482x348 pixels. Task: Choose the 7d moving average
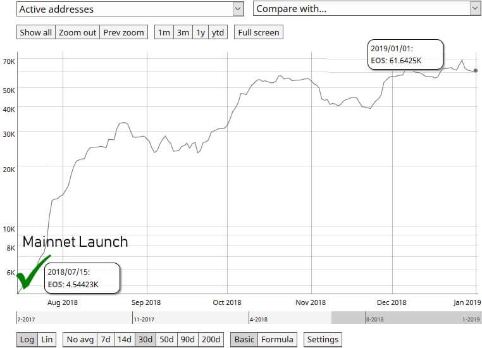pos(106,339)
